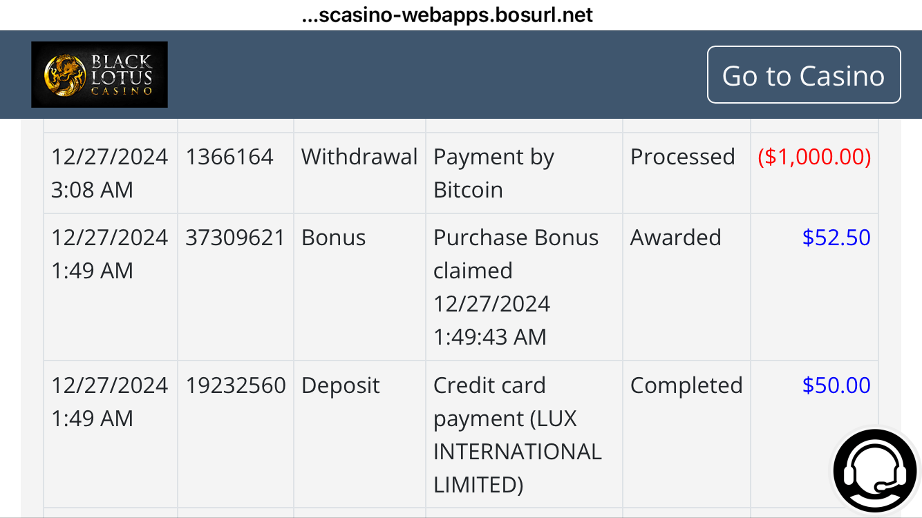Click the Completed status cell

click(686, 385)
